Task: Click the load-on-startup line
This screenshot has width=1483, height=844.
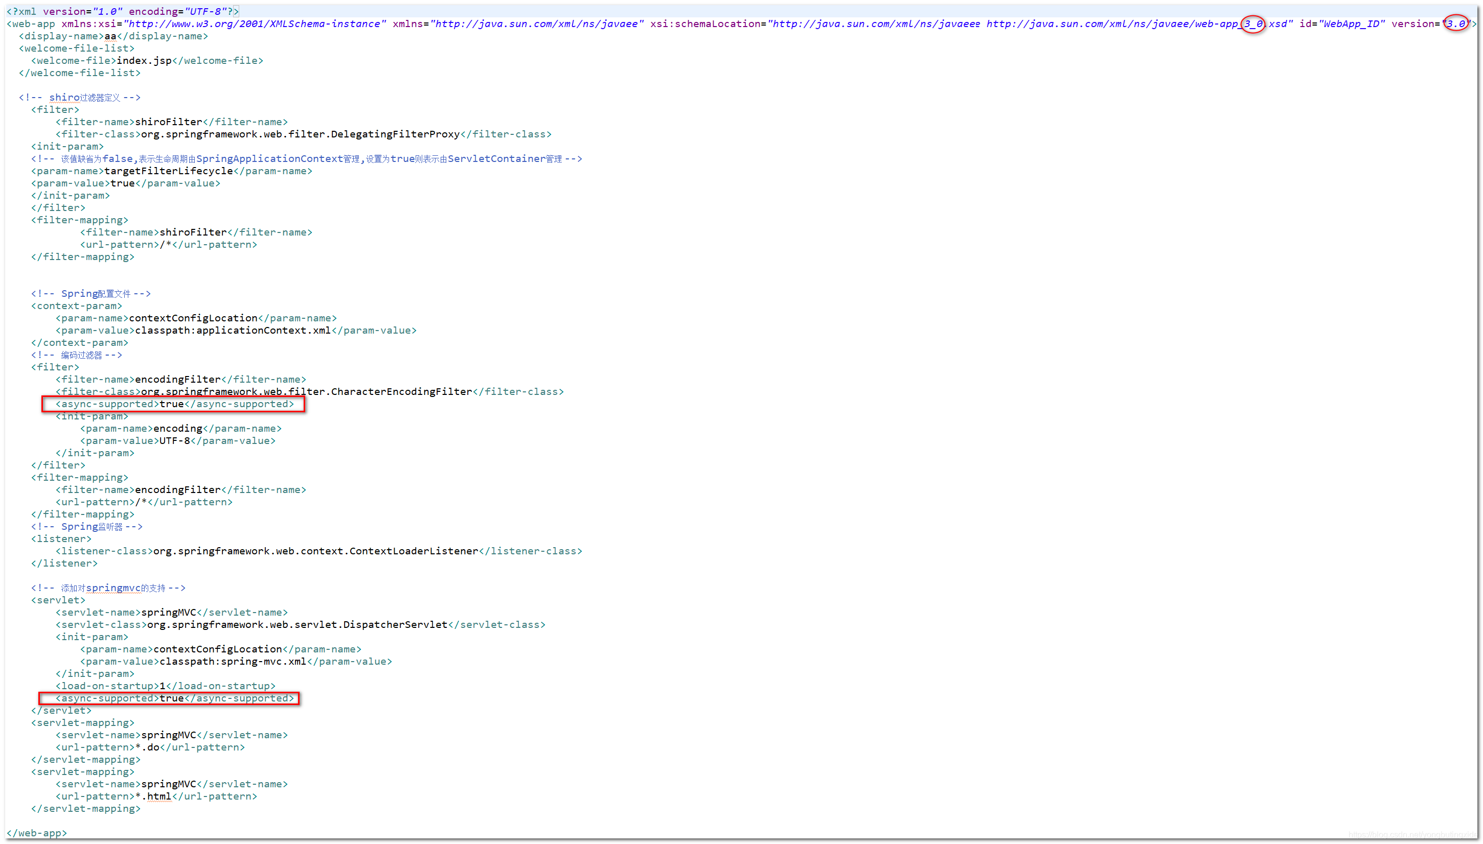Action: (165, 686)
